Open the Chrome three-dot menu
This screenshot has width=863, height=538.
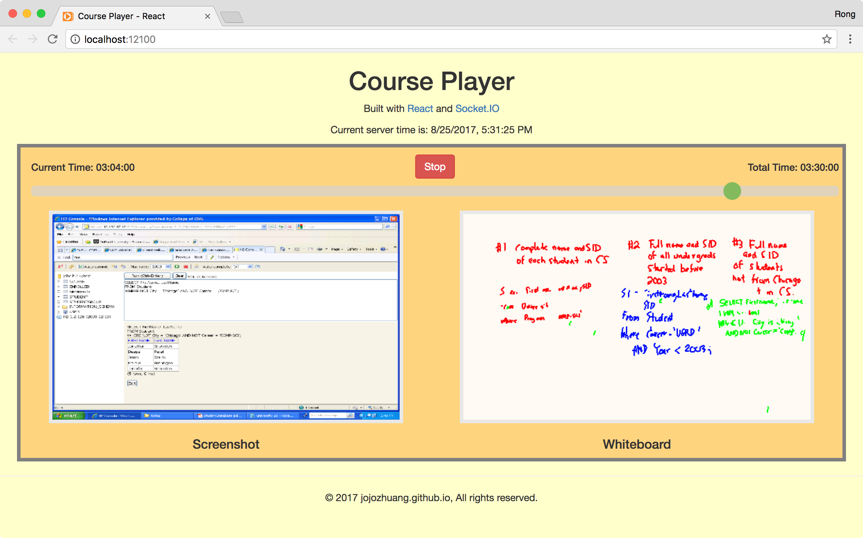(x=850, y=39)
